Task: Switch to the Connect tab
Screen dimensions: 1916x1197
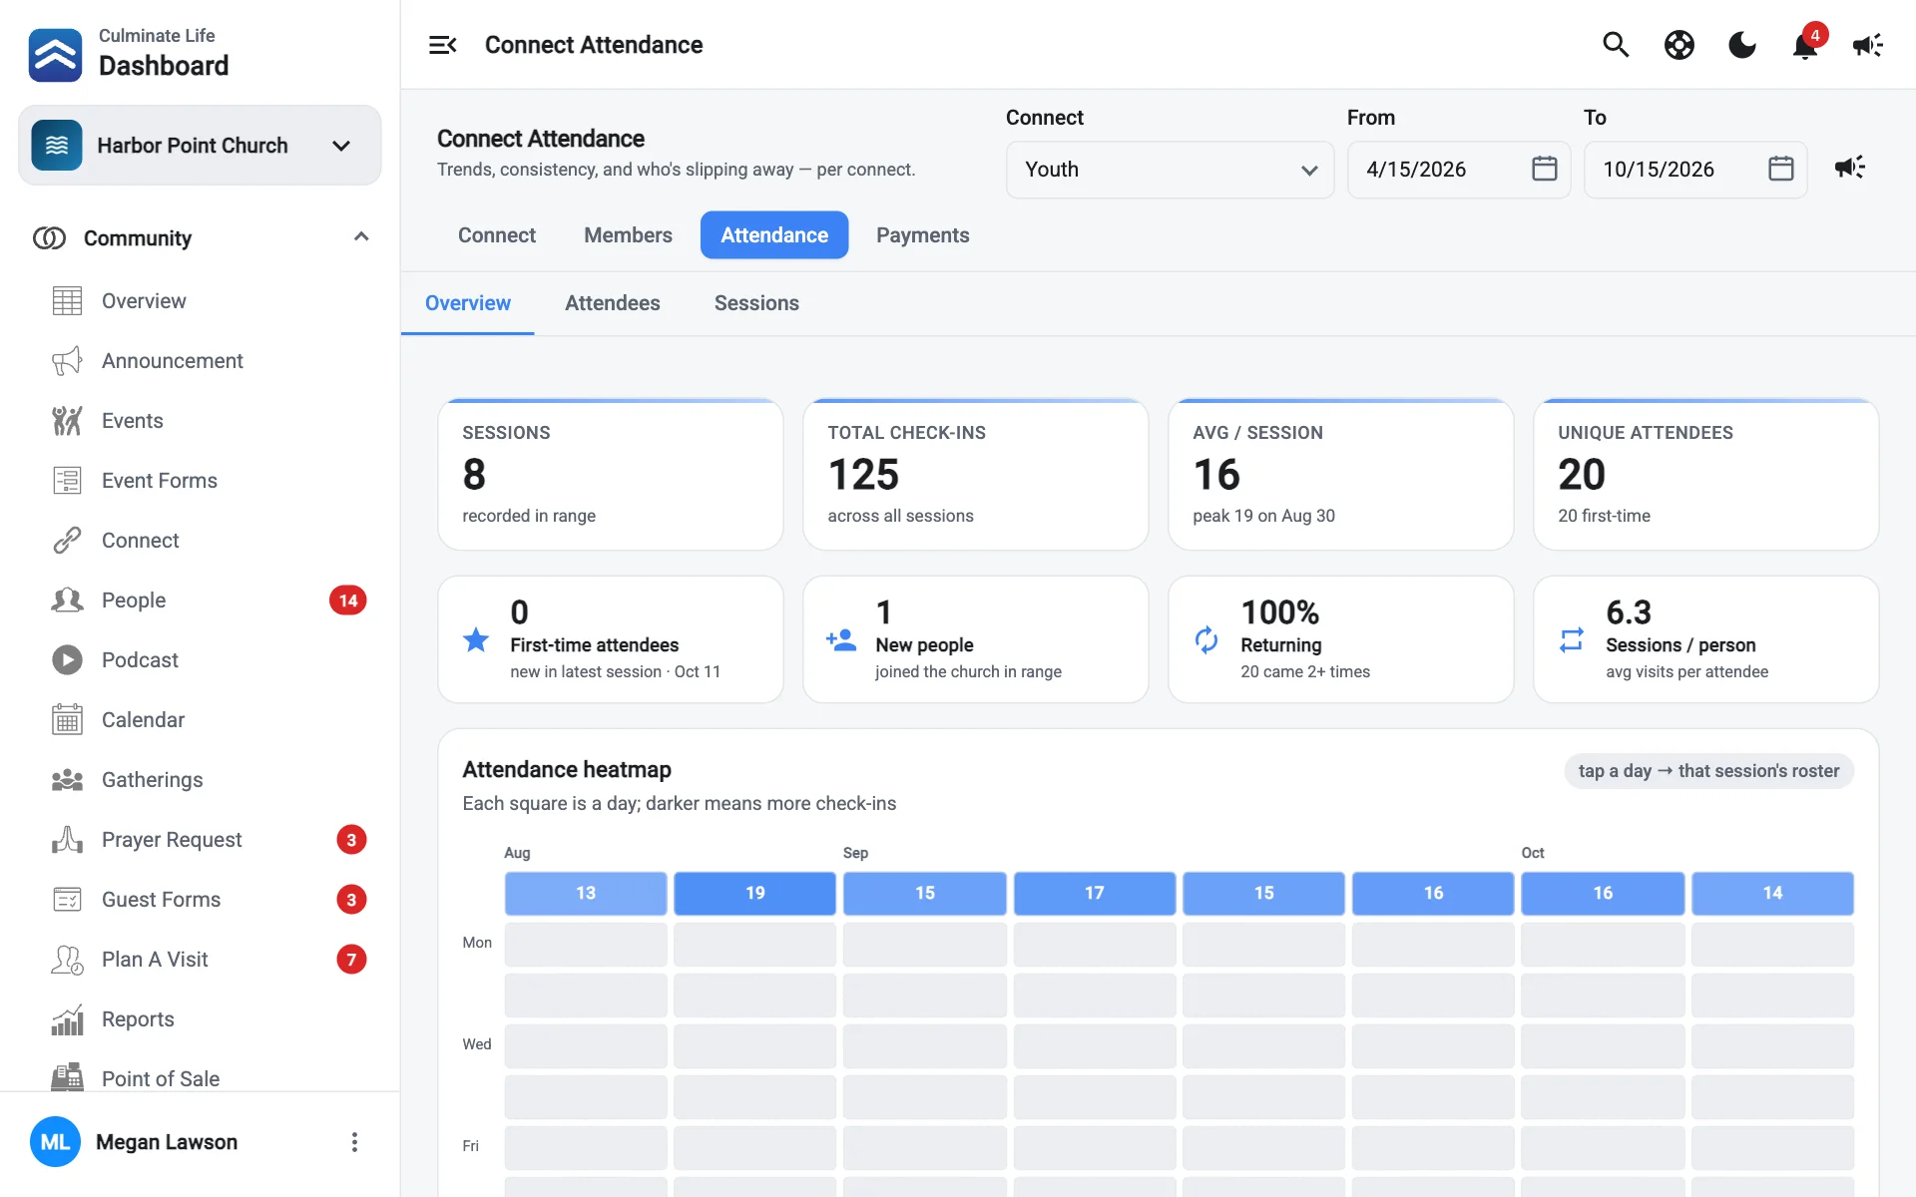Action: pyautogui.click(x=497, y=235)
